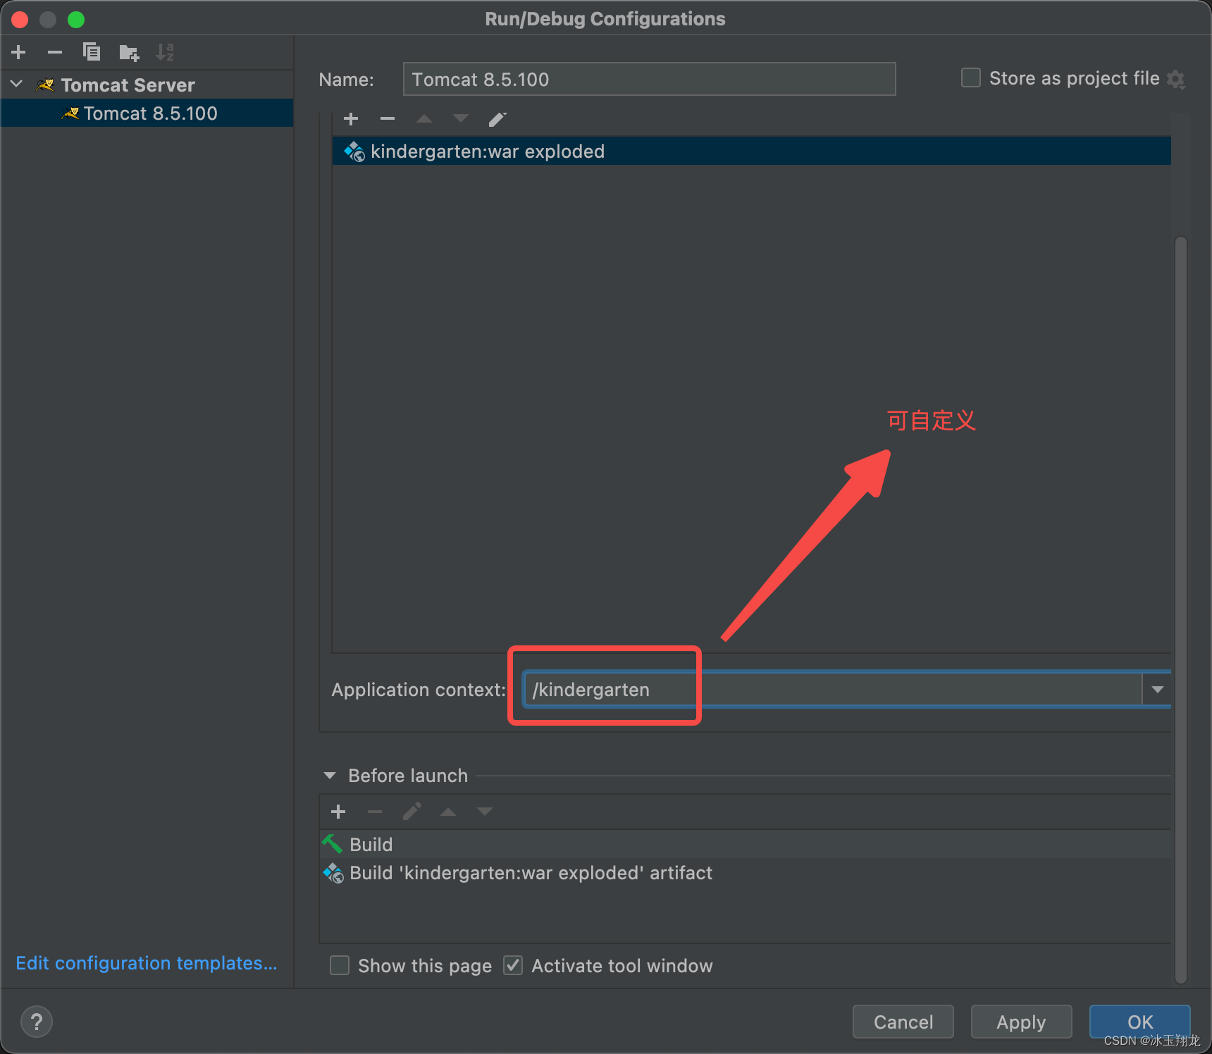The height and width of the screenshot is (1054, 1212).
Task: Remove selected configuration using minus icon
Action: pyautogui.click(x=55, y=52)
